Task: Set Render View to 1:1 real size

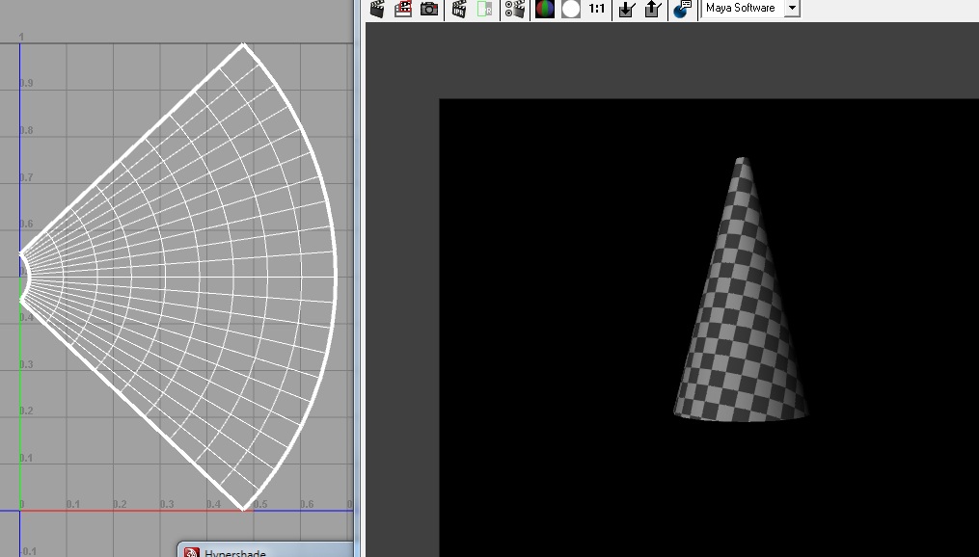Action: point(597,9)
